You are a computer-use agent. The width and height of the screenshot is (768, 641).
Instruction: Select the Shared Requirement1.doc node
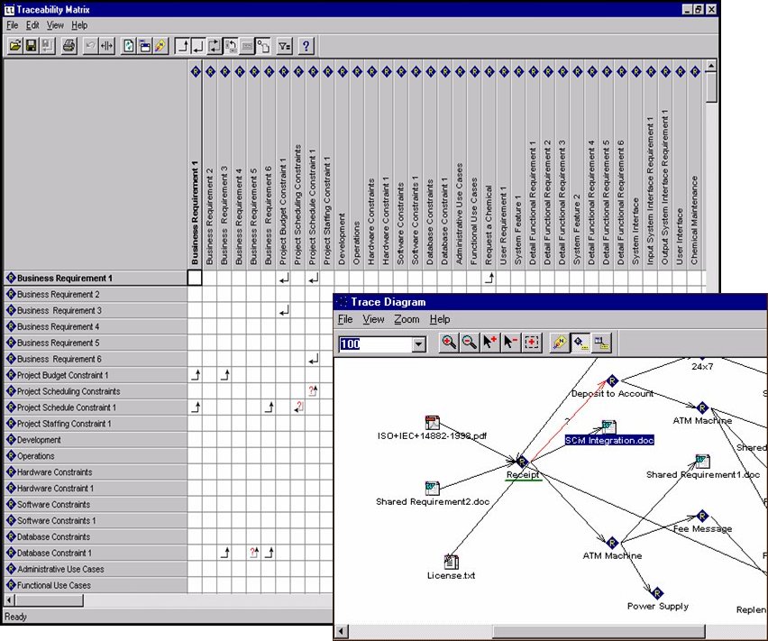703,468
